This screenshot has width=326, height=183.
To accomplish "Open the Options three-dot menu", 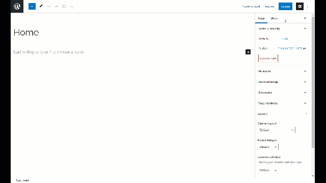I will click(x=307, y=7).
